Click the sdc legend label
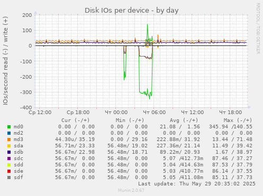Viewport: 263px width, 196px height. pos(19,158)
